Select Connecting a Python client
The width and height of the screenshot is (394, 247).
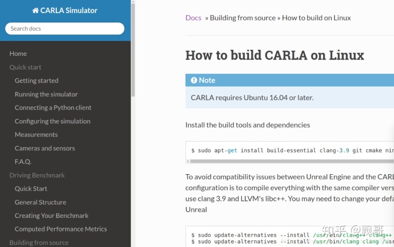click(x=53, y=108)
